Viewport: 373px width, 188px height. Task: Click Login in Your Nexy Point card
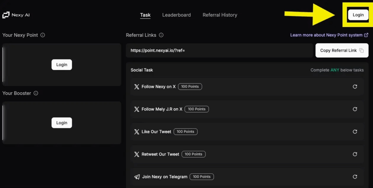pyautogui.click(x=62, y=65)
